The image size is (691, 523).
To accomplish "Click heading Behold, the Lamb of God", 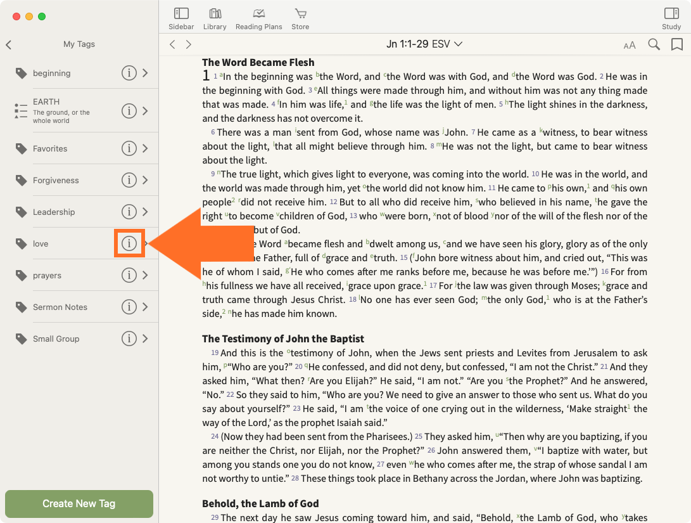I will click(x=260, y=503).
